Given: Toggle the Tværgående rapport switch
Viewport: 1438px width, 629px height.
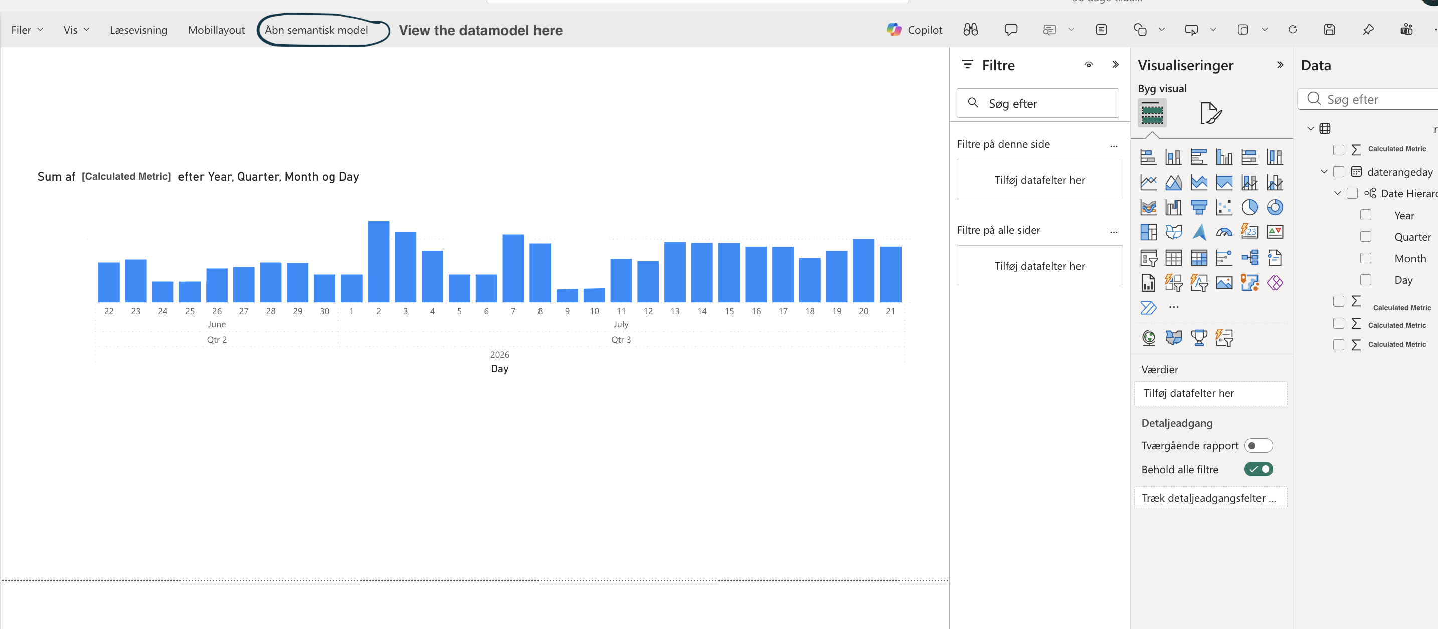Looking at the screenshot, I should (x=1259, y=446).
